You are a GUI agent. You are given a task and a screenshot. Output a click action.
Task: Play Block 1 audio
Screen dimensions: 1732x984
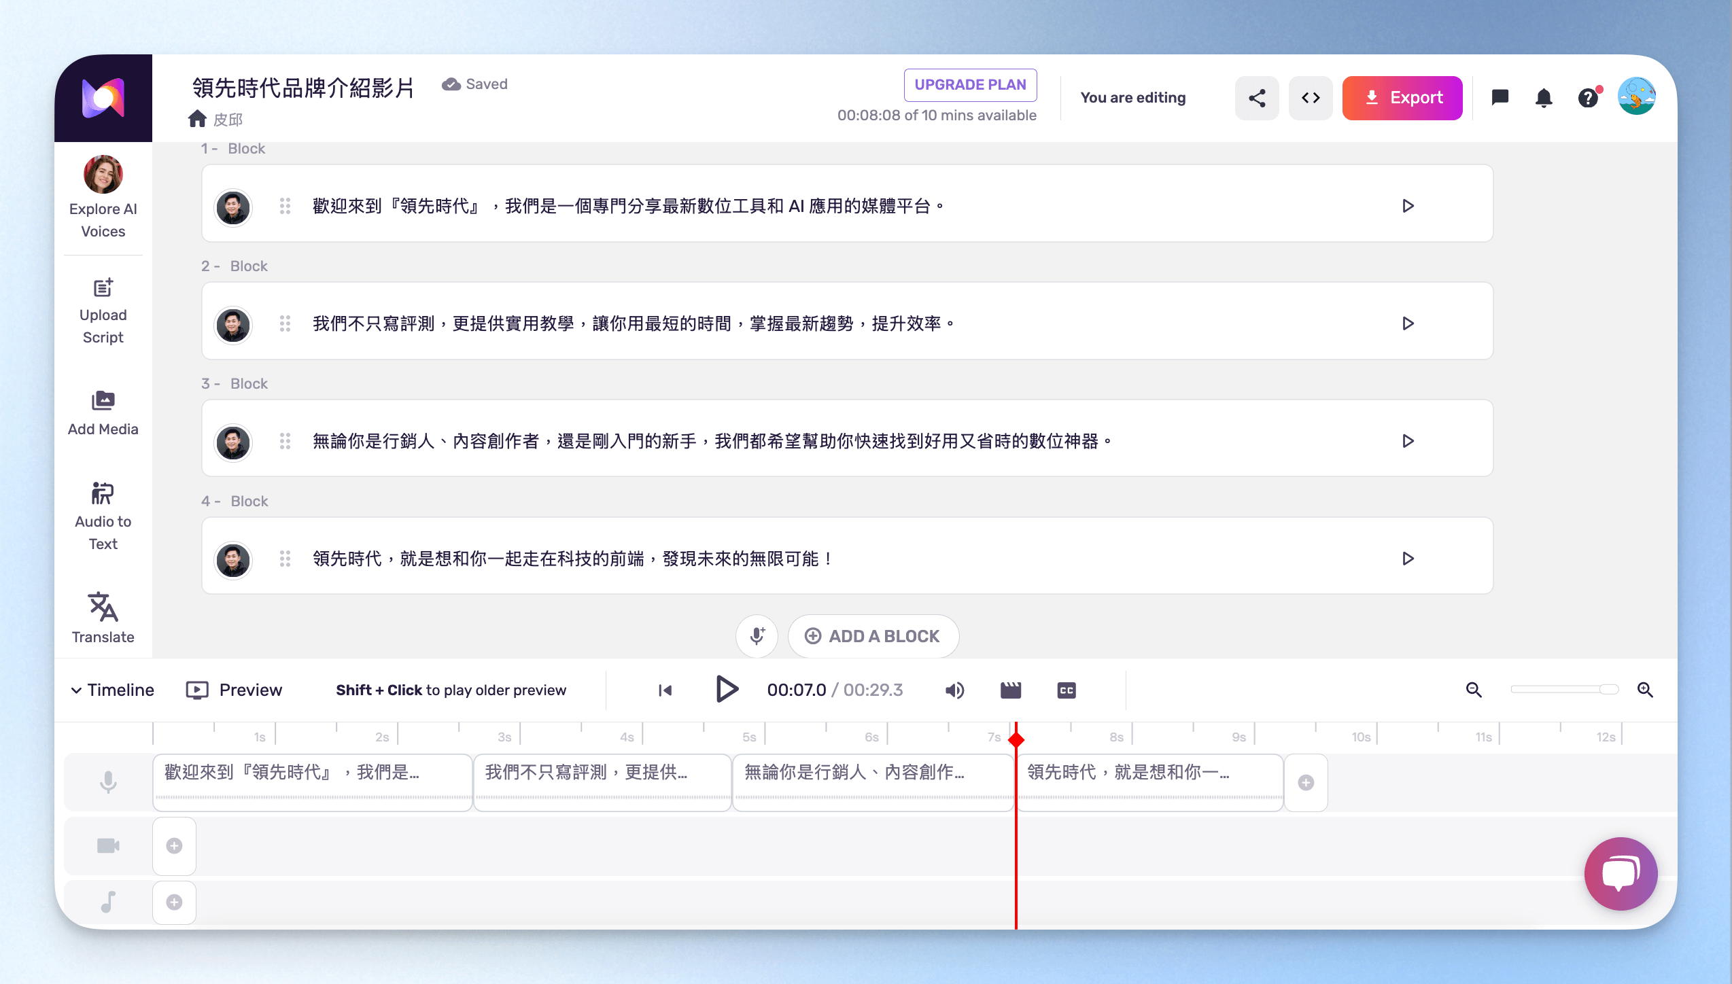click(1408, 206)
